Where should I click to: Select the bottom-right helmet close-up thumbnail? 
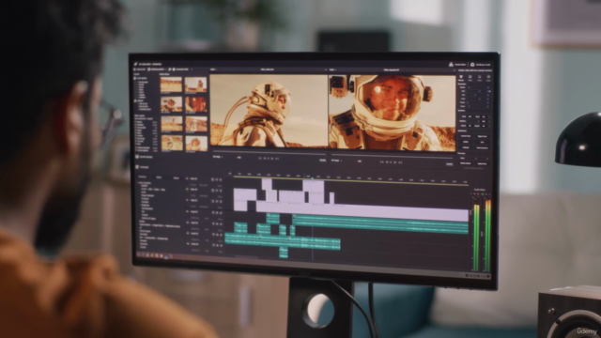tap(196, 143)
